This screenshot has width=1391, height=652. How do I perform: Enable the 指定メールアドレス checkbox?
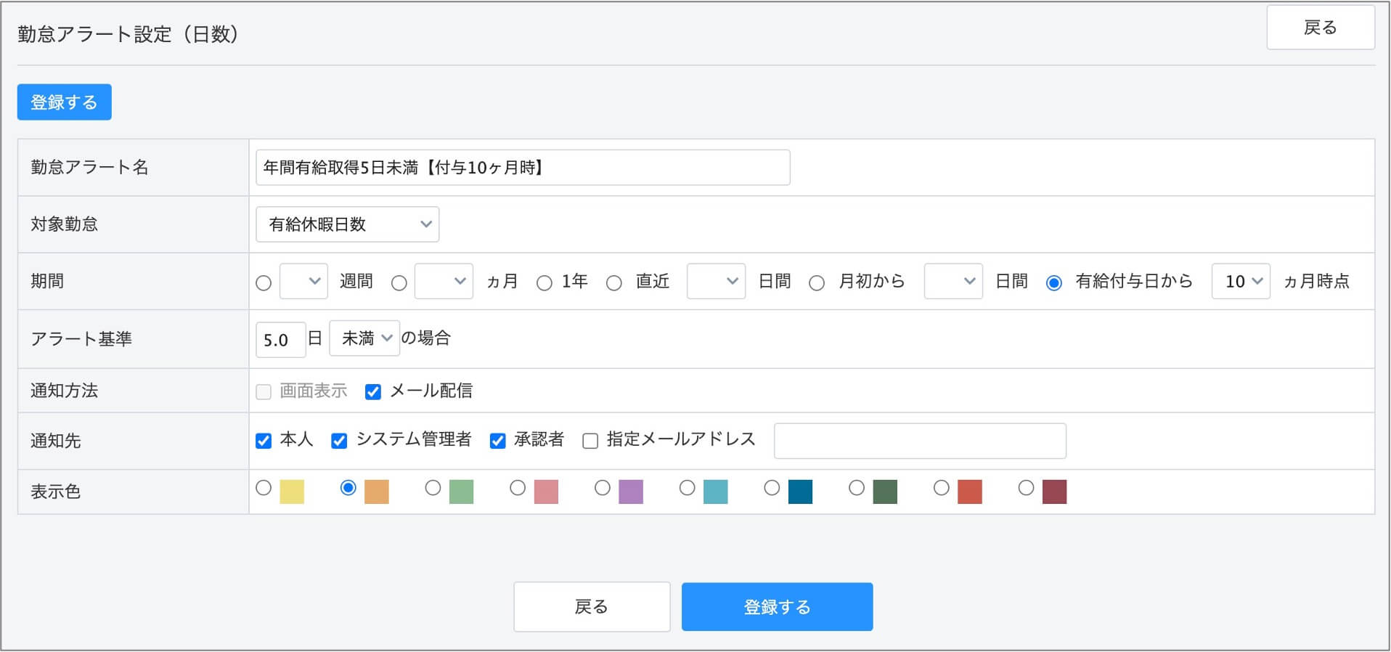coord(590,441)
